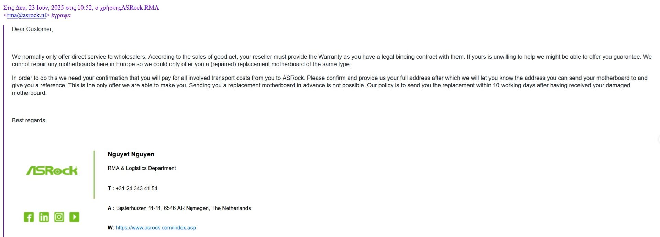Click the sender name Nguyet Nguyen

tap(131, 154)
